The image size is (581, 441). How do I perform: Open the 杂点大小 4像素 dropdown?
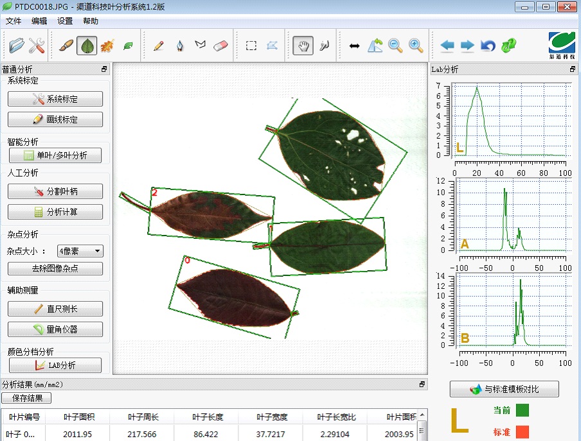(x=80, y=252)
